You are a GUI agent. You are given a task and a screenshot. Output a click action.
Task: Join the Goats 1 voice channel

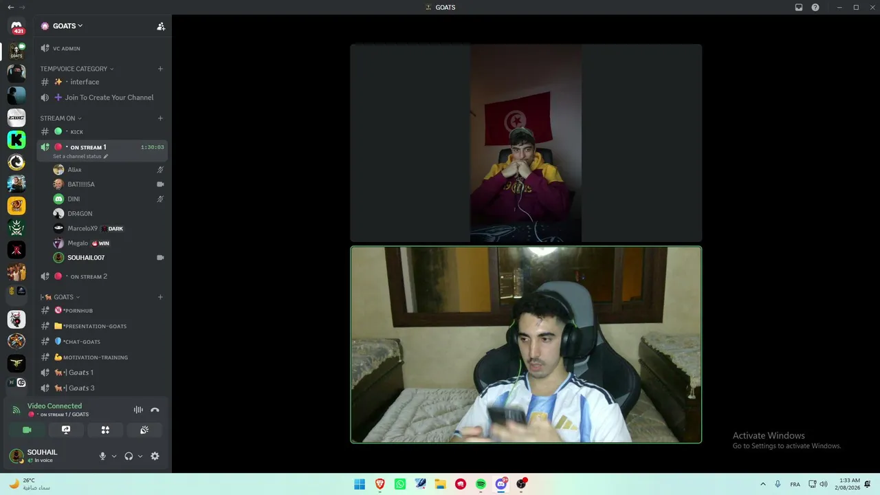point(102,373)
